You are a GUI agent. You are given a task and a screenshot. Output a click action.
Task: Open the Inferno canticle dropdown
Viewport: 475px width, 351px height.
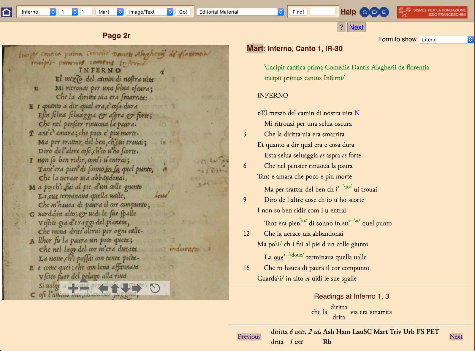37,12
